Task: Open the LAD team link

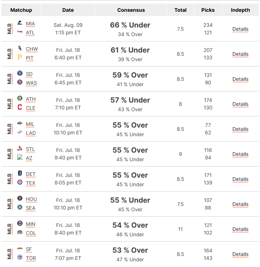Action: click(31, 133)
